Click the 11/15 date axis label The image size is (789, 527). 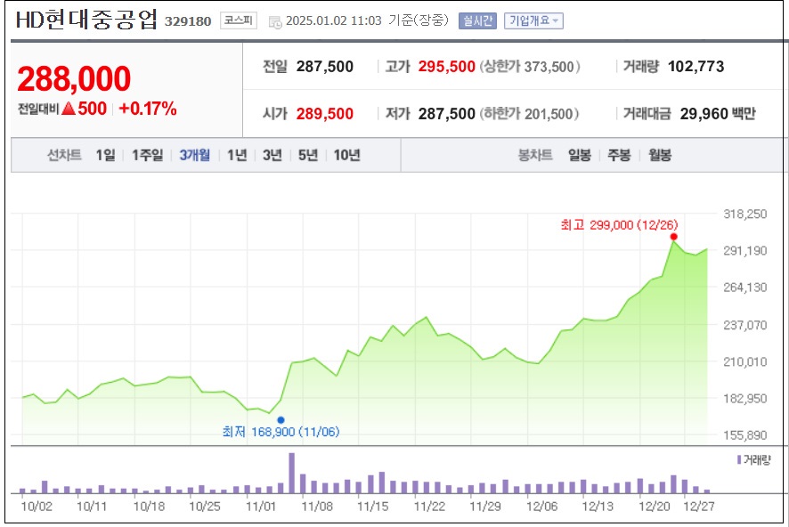click(372, 506)
